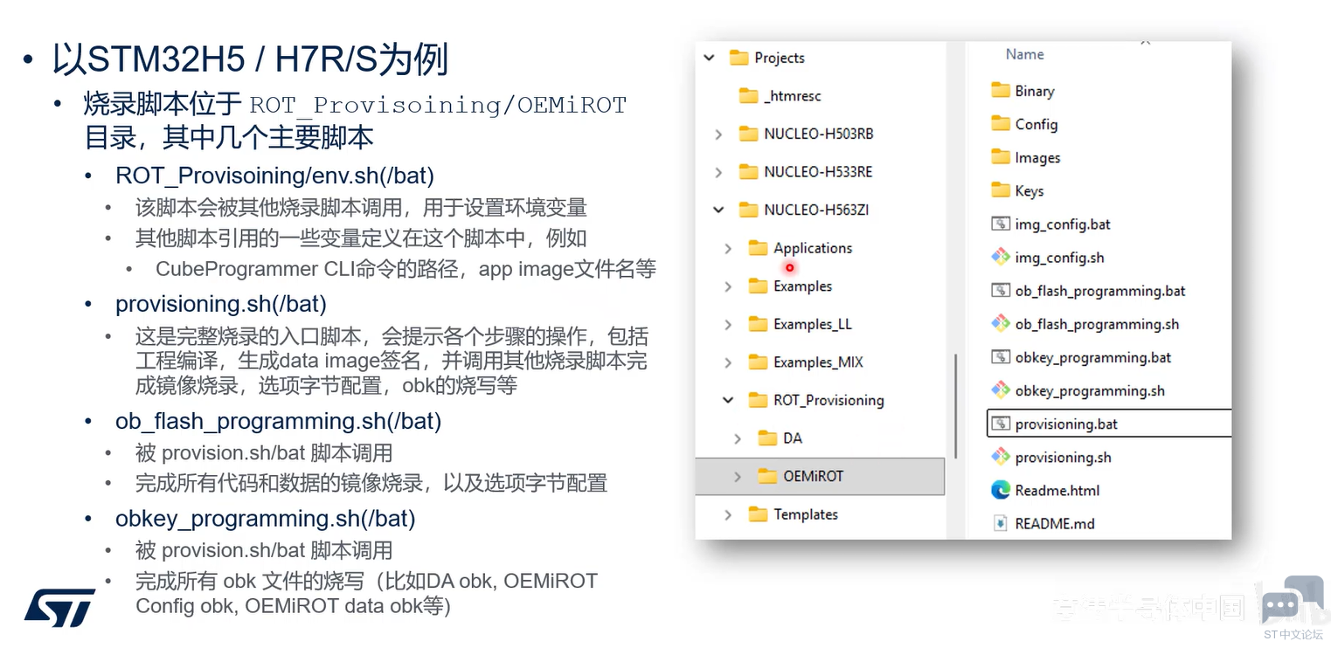Select the Images folder name

(1037, 157)
